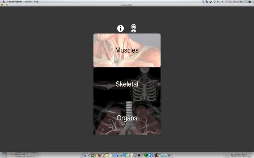The width and height of the screenshot is (254, 158).
Task: Launch Google Chrome from the Dock
Action: (96, 155)
